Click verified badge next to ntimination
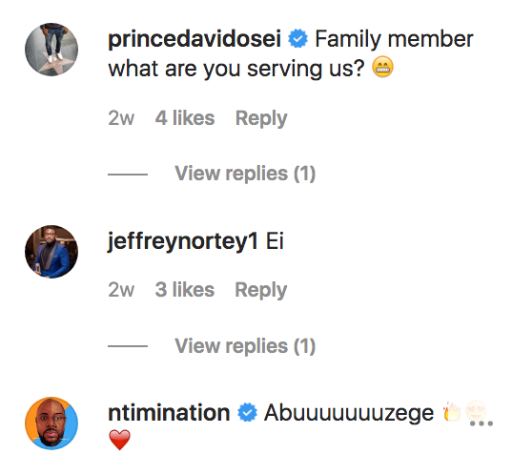Image resolution: width=512 pixels, height=475 pixels. [x=247, y=412]
